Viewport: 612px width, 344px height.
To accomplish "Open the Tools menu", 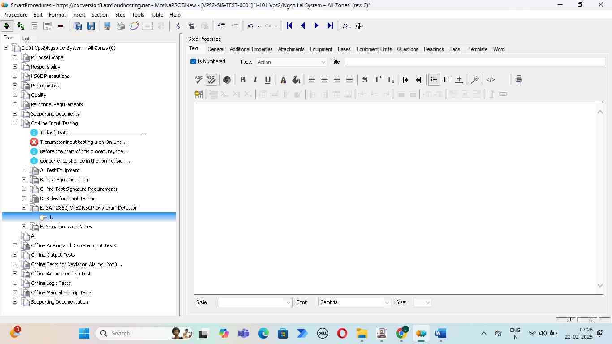I will 138,15.
